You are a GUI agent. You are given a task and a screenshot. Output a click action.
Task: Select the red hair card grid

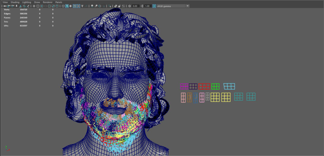tap(204, 86)
